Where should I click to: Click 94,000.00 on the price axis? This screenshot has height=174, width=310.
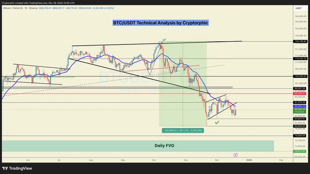pos(300,97)
